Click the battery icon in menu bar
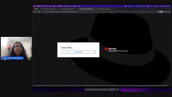 click(x=148, y=6)
